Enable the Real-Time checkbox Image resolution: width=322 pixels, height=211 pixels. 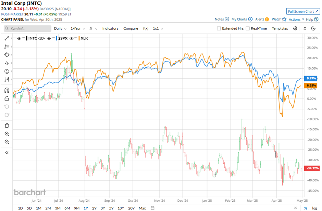[248, 28]
